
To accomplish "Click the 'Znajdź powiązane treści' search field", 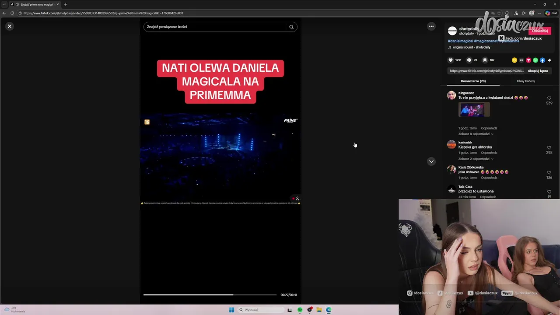I will point(214,27).
